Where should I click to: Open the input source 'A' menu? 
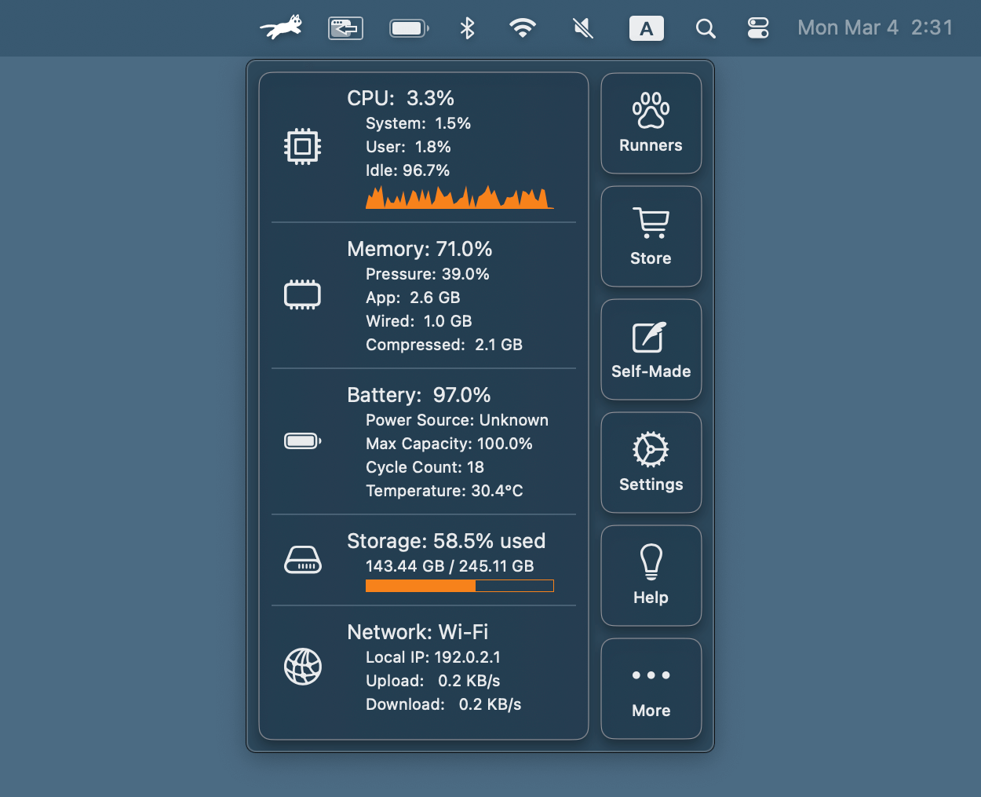[x=647, y=28]
